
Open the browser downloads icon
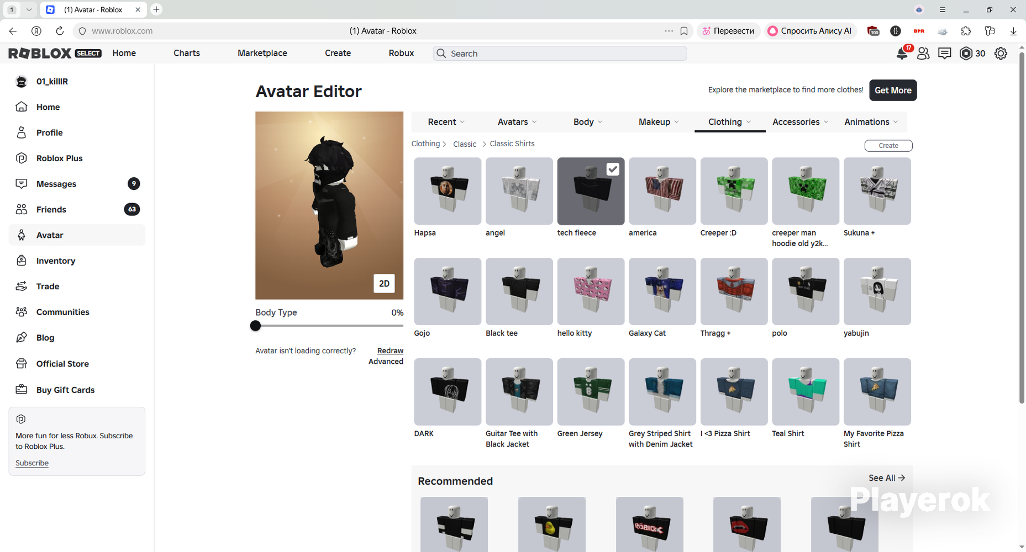click(1013, 31)
